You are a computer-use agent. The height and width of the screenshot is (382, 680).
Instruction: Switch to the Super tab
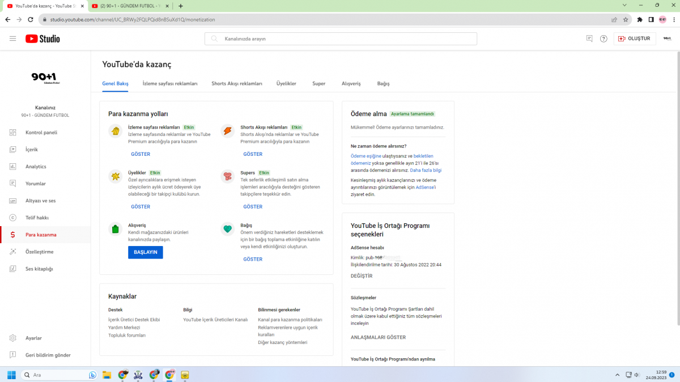[x=319, y=83]
